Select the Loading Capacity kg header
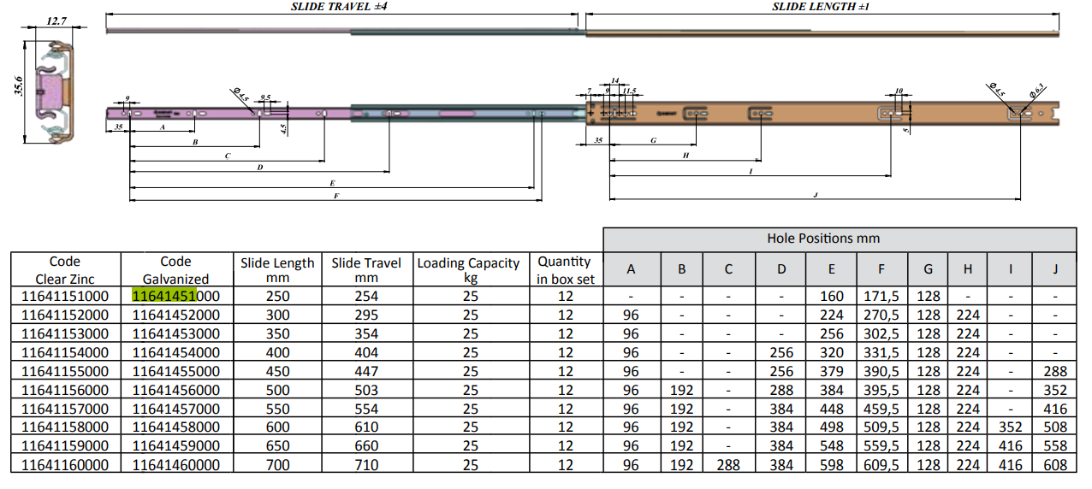The width and height of the screenshot is (1092, 489). pyautogui.click(x=469, y=270)
